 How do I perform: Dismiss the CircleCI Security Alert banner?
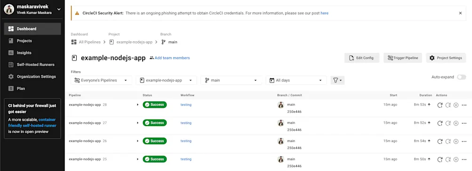pyautogui.click(x=460, y=13)
